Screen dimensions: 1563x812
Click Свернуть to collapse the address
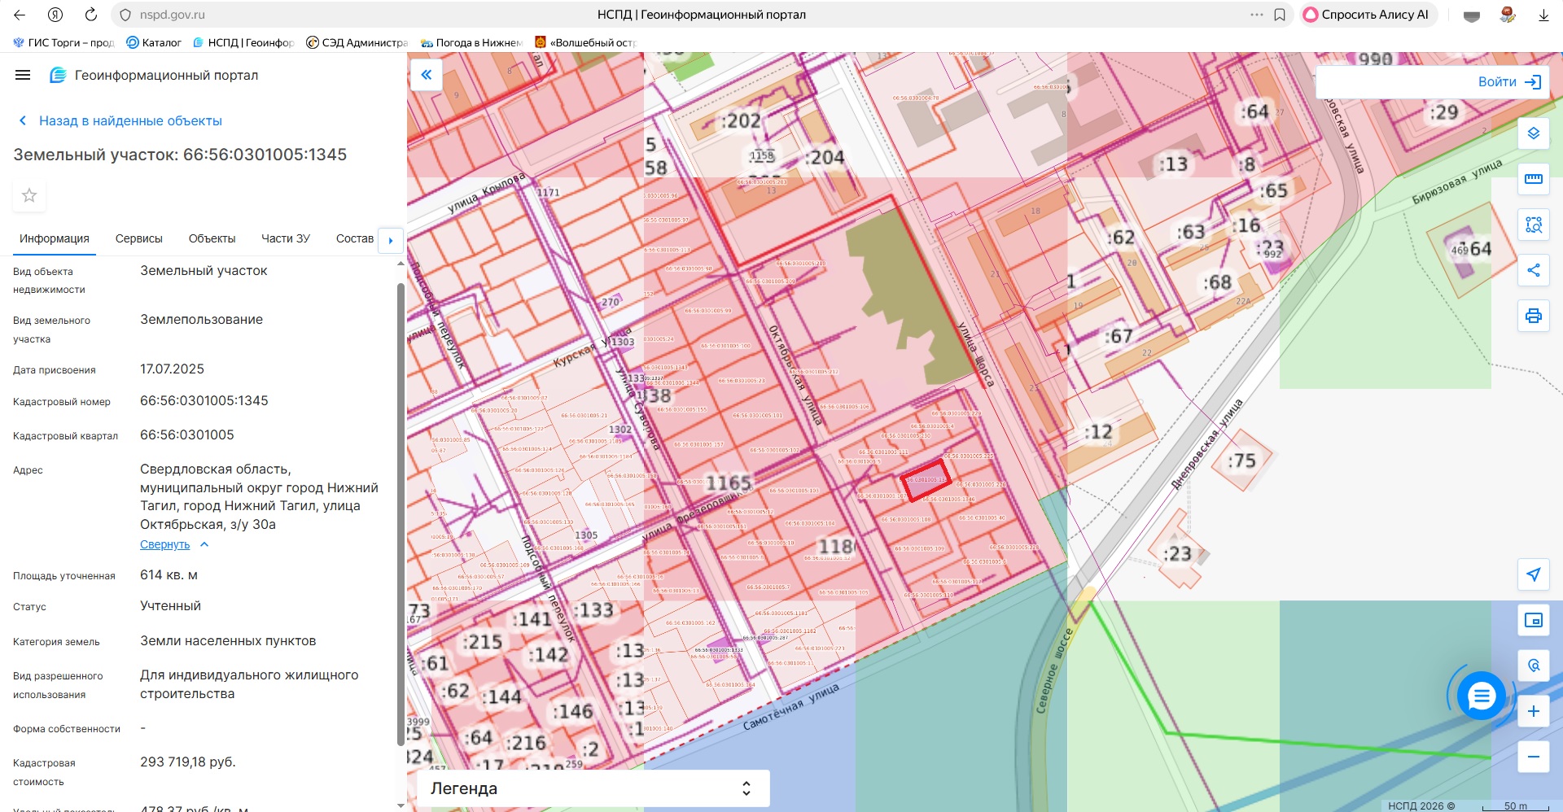164,544
